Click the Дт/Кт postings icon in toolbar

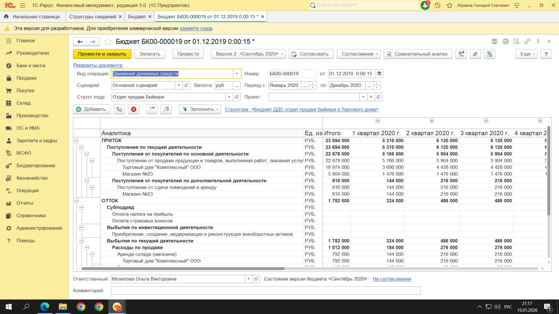[x=461, y=54]
